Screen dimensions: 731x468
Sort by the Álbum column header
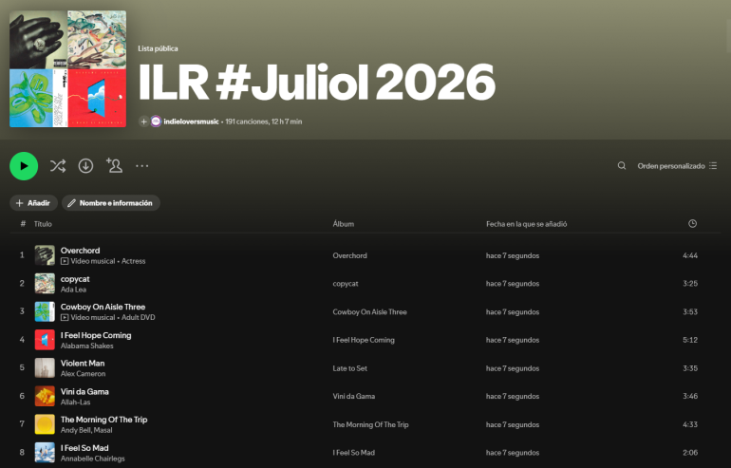pos(343,224)
